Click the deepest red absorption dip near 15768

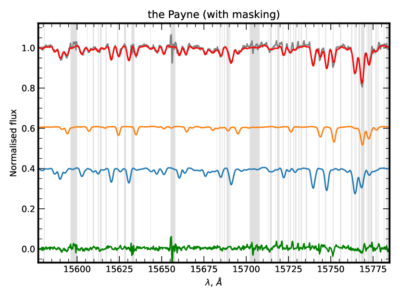[362, 82]
